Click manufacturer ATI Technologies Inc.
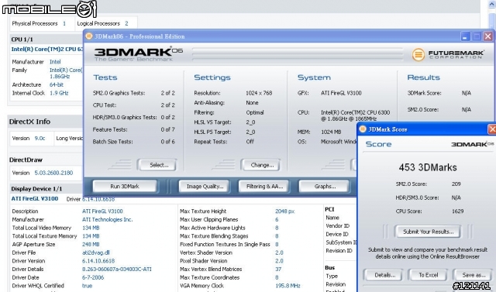 pyautogui.click(x=107, y=219)
